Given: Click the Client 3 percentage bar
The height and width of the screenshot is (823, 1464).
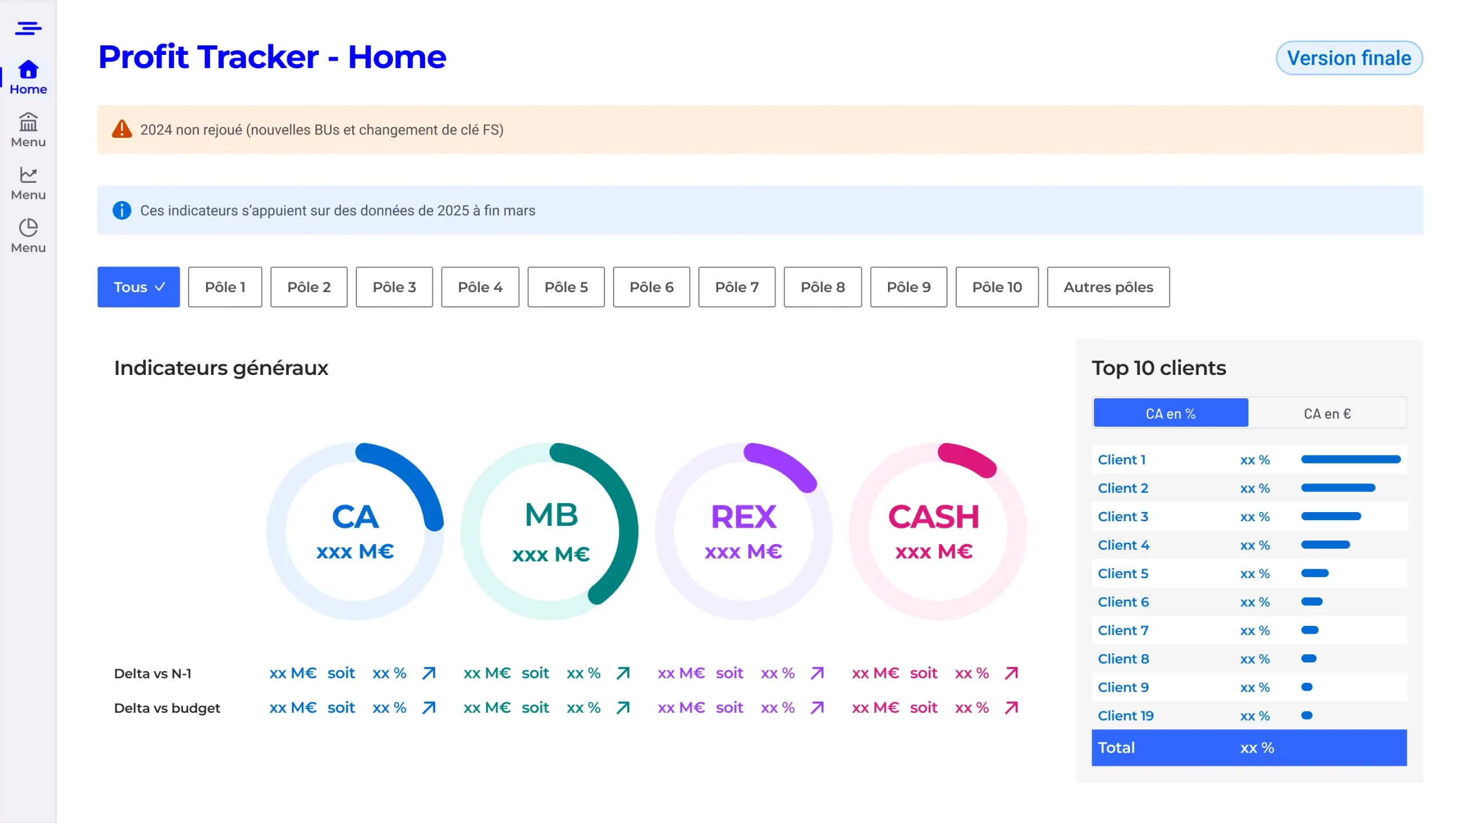Looking at the screenshot, I should (x=1331, y=517).
